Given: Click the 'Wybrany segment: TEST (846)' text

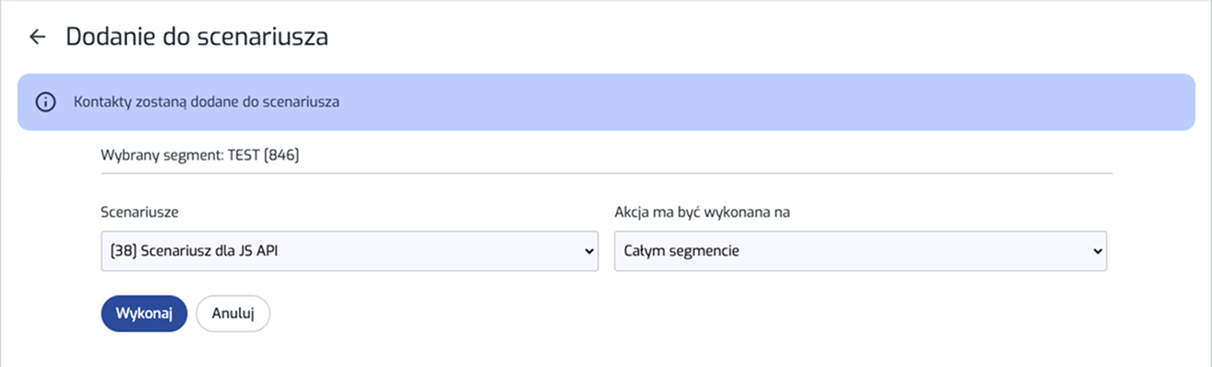Looking at the screenshot, I should 200,155.
